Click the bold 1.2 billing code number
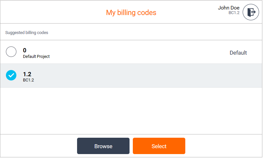 (27, 74)
